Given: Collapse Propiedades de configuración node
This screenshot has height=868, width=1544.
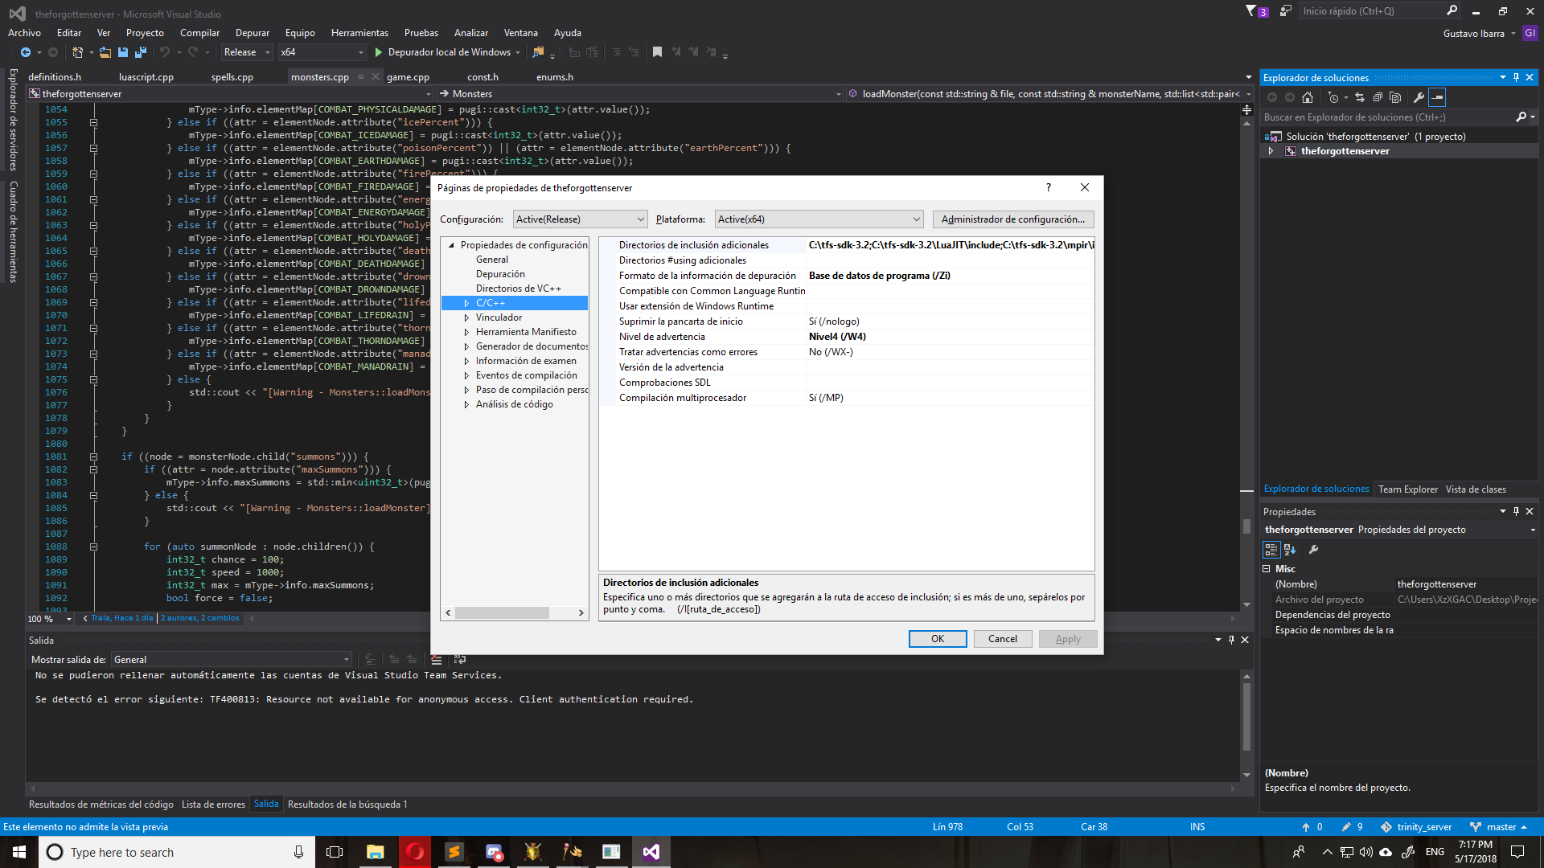Looking at the screenshot, I should coord(451,245).
